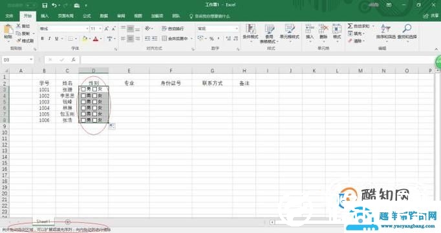The width and height of the screenshot is (441, 233).
Task: Click the 共享 (Share) button
Action: [x=431, y=16]
